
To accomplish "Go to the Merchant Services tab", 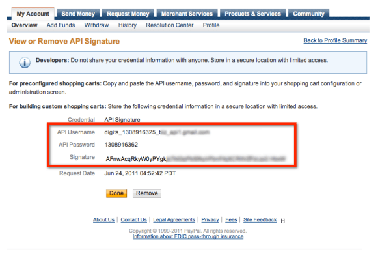I will pos(187,14).
